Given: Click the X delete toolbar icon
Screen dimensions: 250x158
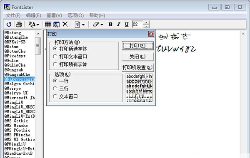Looking at the screenshot, I should (65, 24).
